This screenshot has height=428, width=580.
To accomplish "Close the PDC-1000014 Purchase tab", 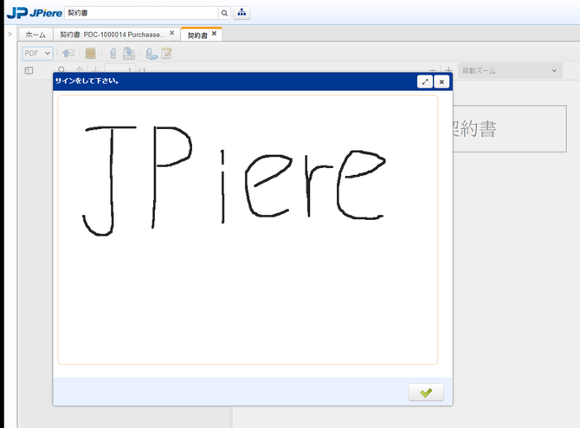I will click(171, 33).
